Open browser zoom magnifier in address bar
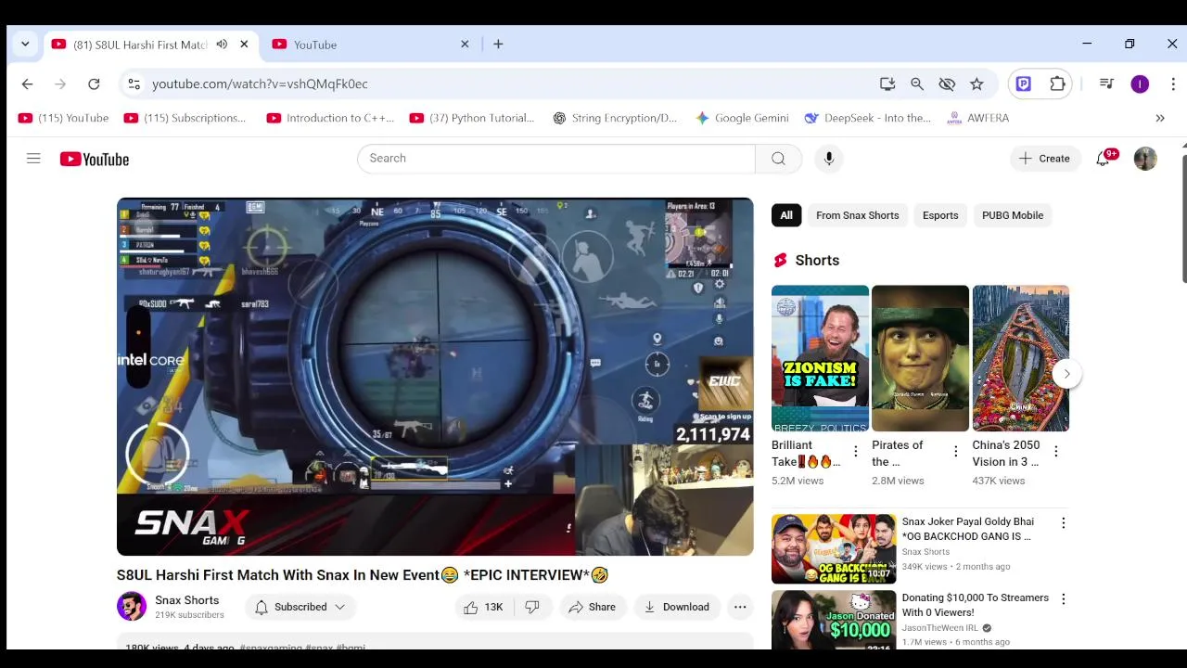Image resolution: width=1187 pixels, height=668 pixels. 917,83
